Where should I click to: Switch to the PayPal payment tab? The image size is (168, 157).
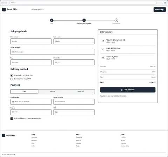(52, 92)
